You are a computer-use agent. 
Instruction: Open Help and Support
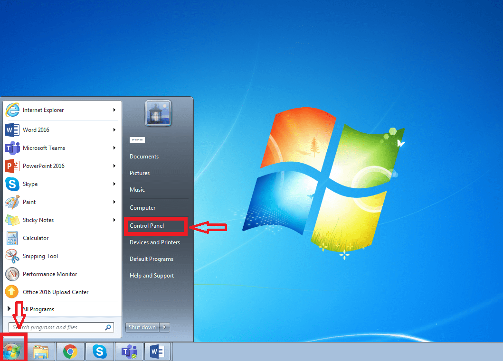click(x=152, y=276)
